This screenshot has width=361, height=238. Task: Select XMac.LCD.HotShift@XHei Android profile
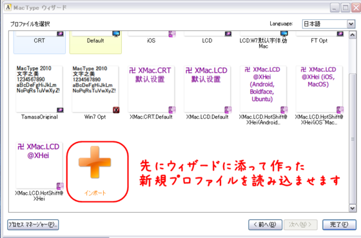pyautogui.click(x=263, y=89)
